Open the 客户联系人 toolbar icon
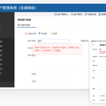Viewport: 106px width, 106px height. [x=56, y=14]
